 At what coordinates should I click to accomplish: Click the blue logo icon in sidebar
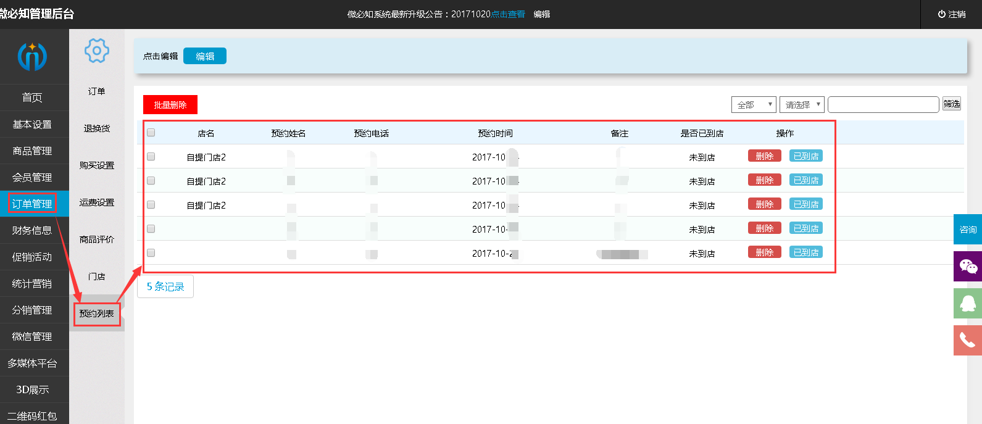coord(32,57)
